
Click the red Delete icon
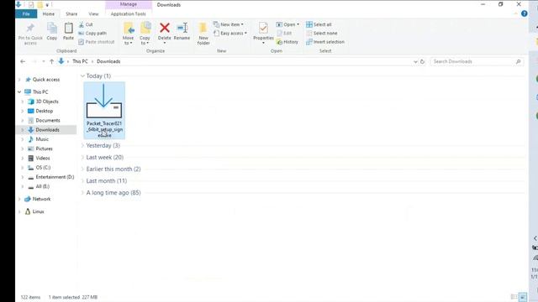[x=165, y=28]
